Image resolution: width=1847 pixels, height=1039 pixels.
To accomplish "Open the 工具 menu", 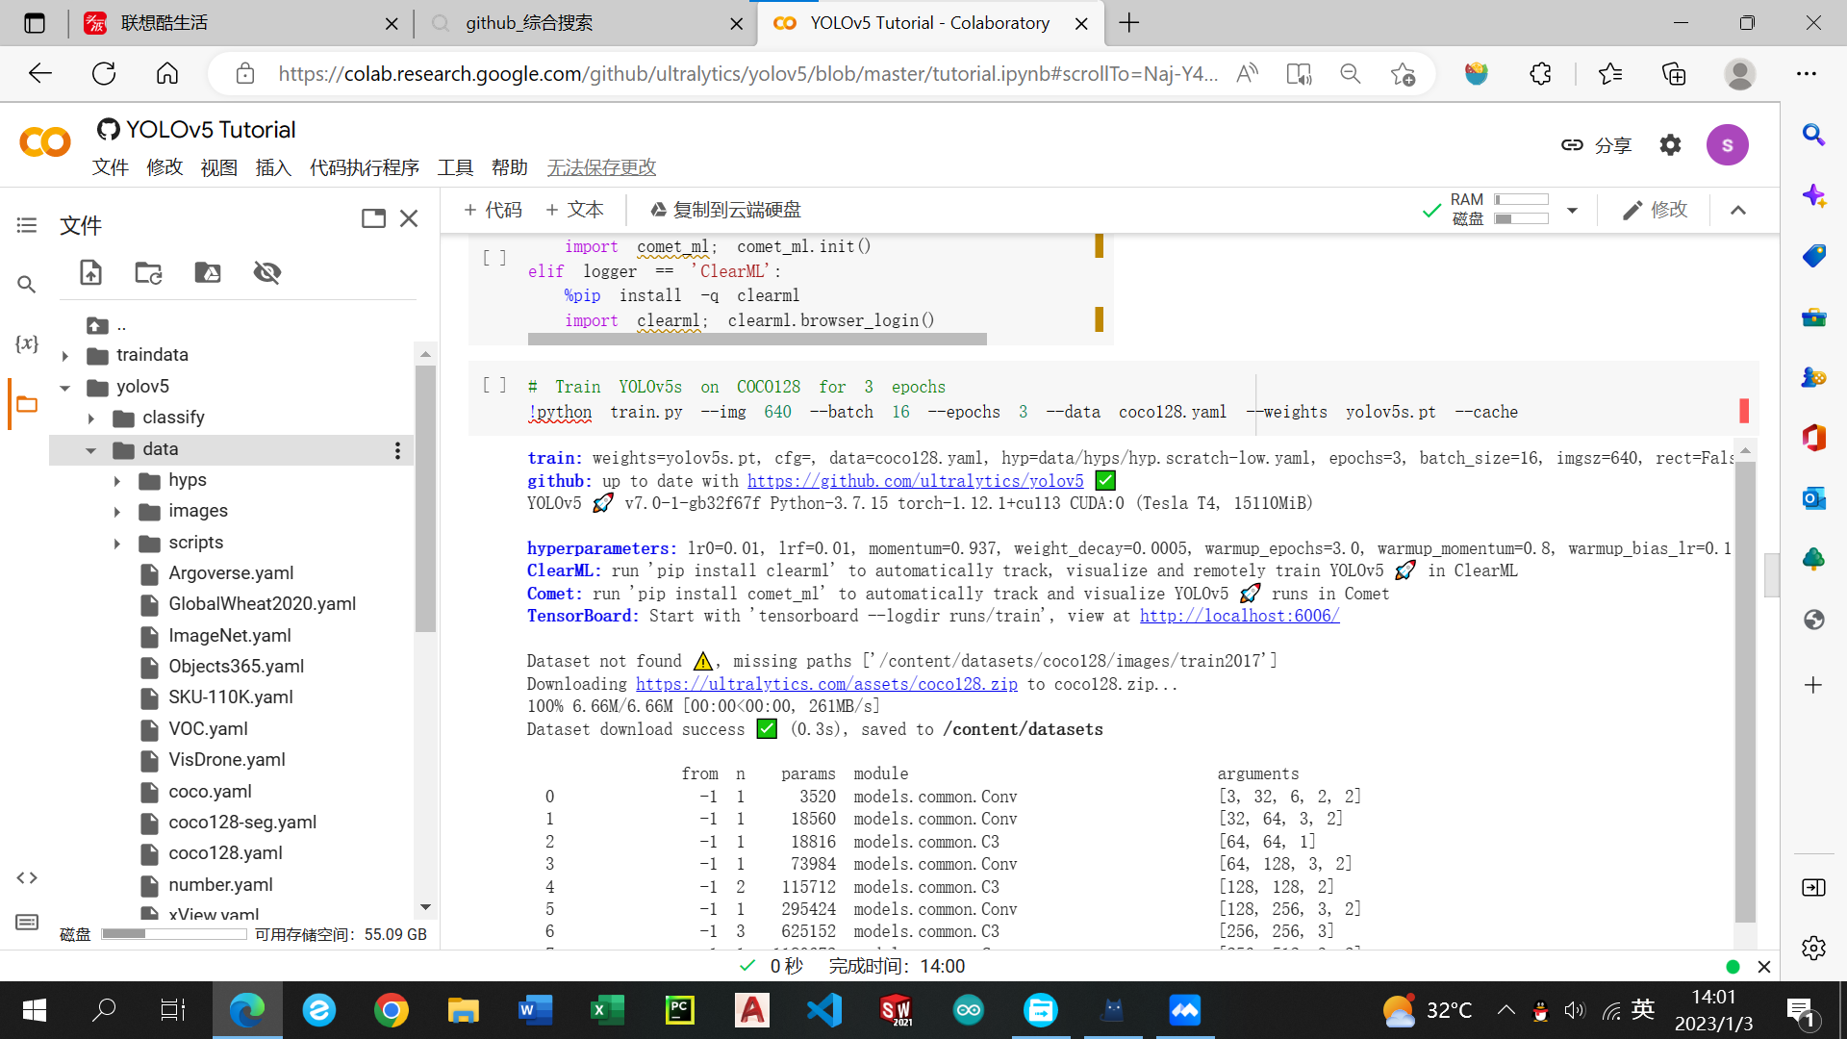I will point(455,167).
